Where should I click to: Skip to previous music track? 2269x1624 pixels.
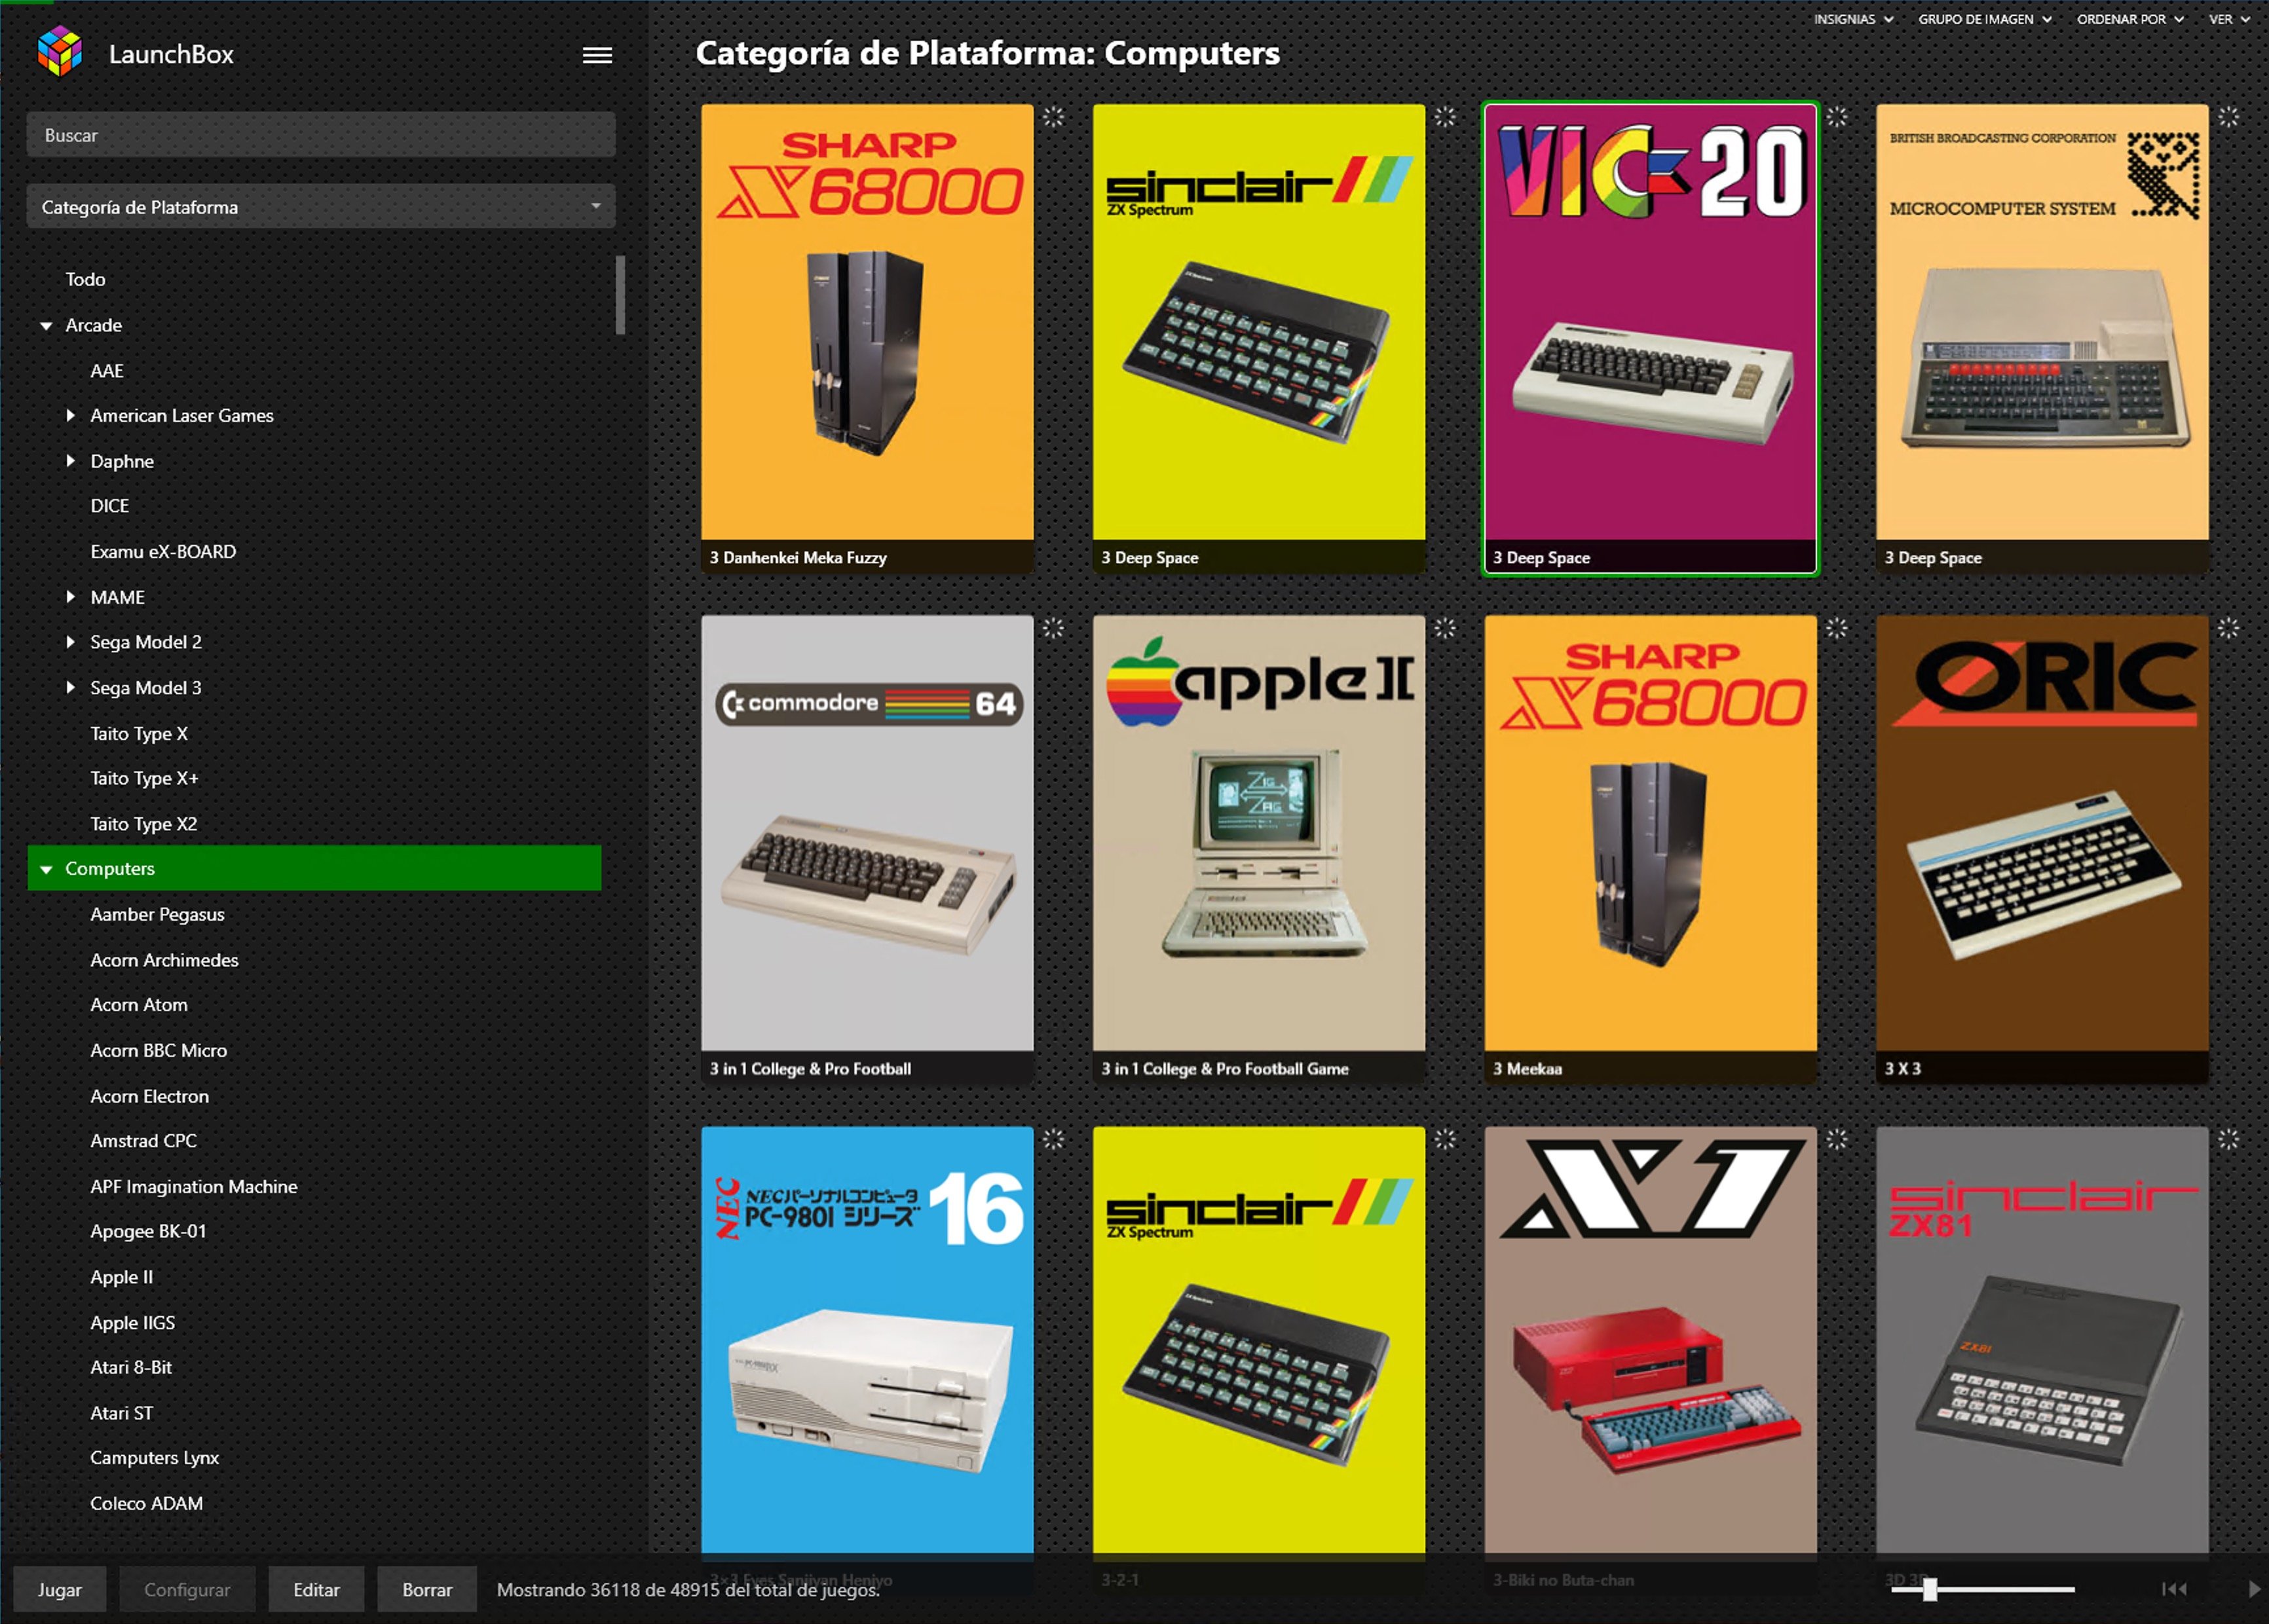coord(2174,1589)
